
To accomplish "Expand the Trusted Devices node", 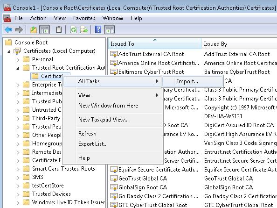I will point(18,194).
